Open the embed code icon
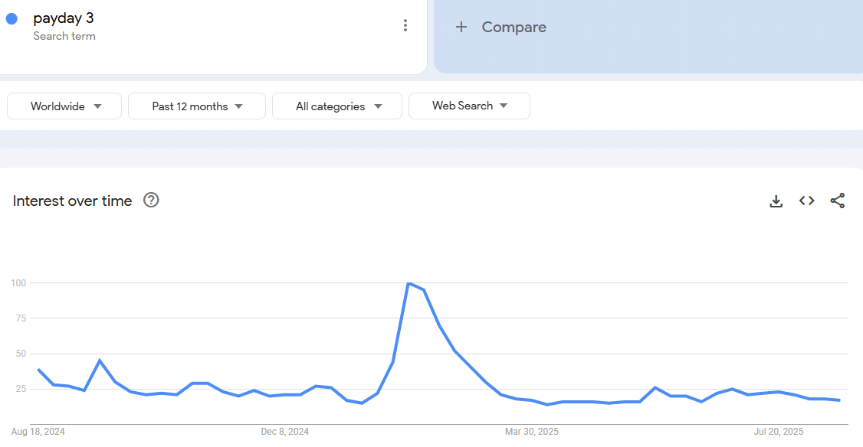Image resolution: width=863 pixels, height=447 pixels. [x=807, y=201]
